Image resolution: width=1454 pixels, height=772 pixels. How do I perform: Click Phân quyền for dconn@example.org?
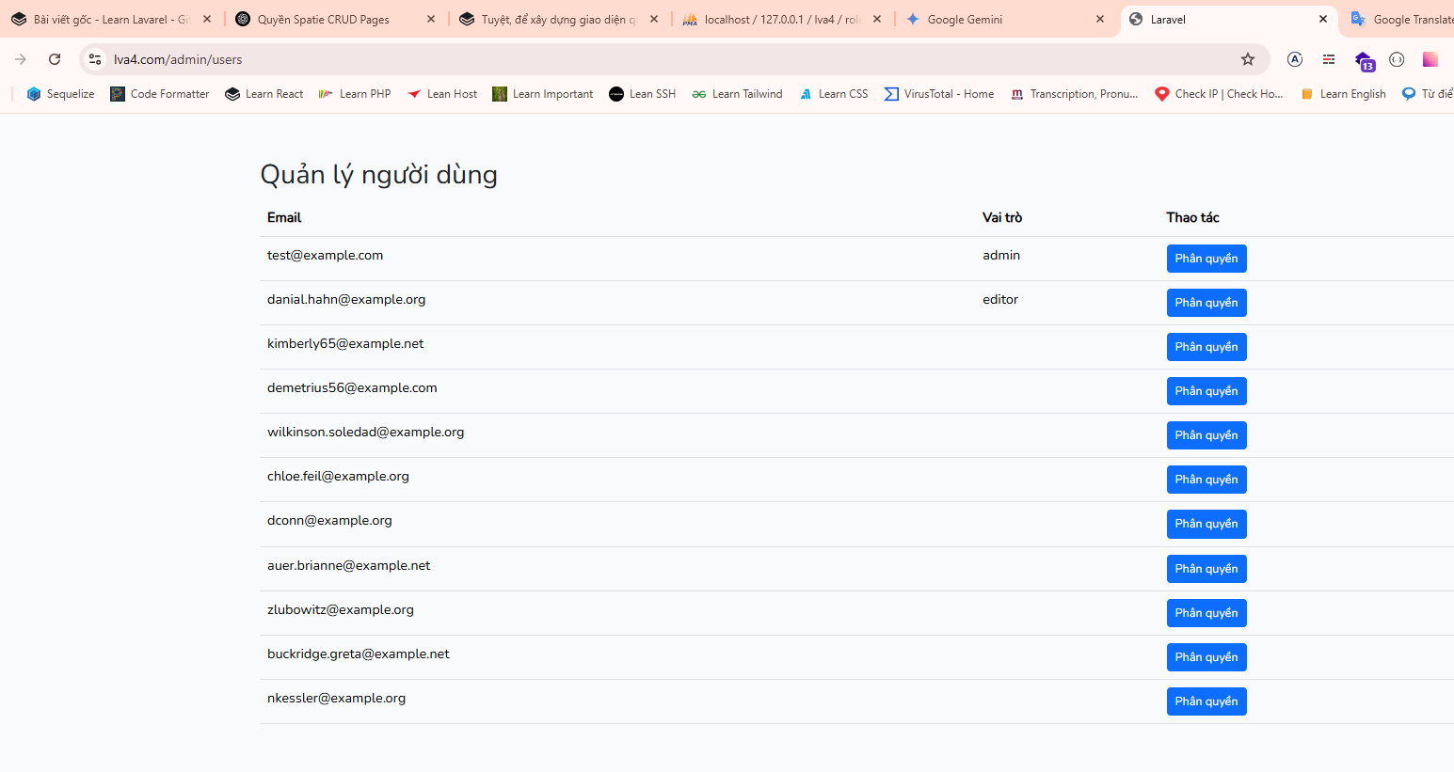(x=1206, y=524)
